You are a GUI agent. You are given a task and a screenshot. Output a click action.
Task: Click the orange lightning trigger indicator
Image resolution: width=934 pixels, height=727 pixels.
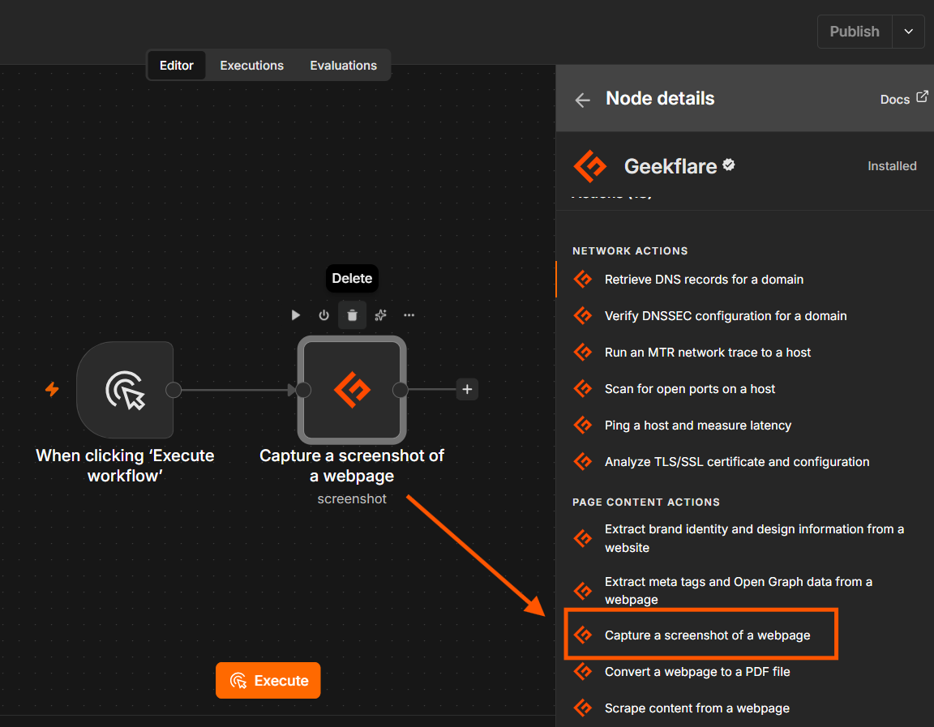point(53,389)
